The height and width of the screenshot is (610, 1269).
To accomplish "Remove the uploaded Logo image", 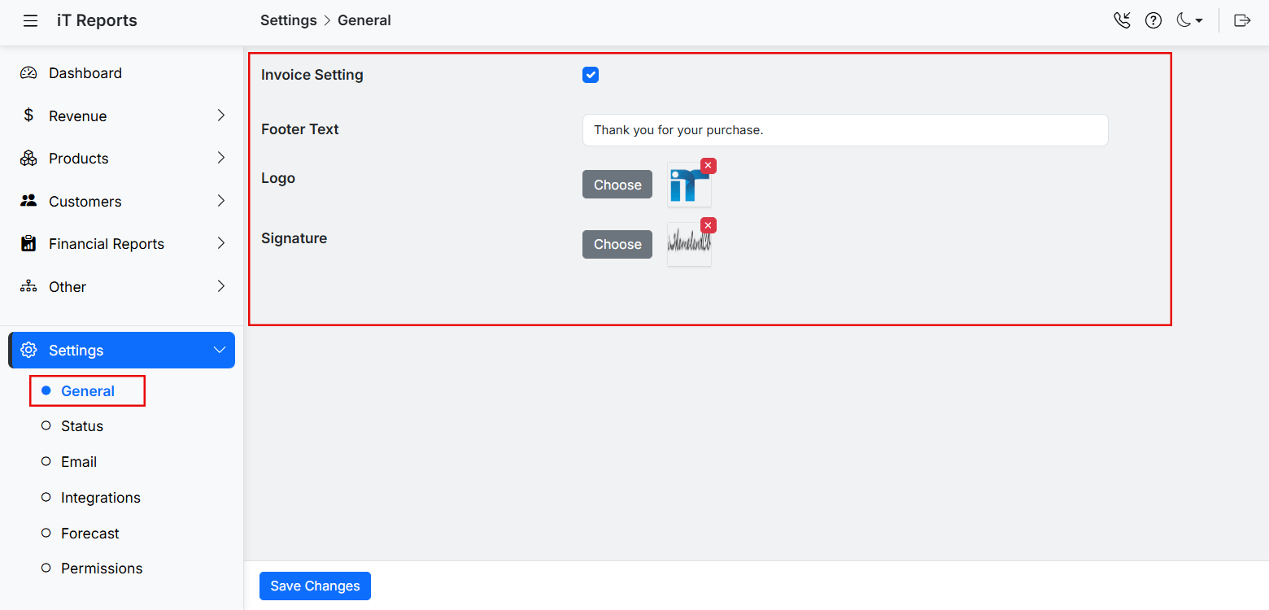I will [x=709, y=166].
